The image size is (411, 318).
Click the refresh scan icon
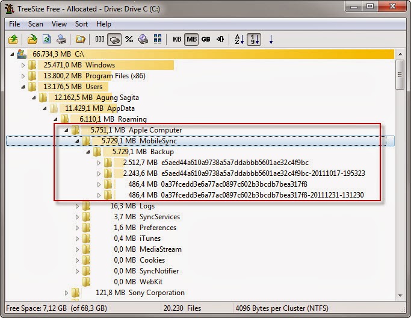tap(47, 39)
